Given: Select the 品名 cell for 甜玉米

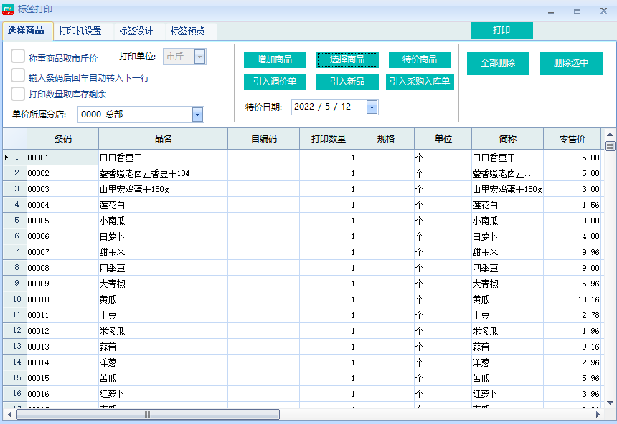Looking at the screenshot, I should click(x=163, y=252).
